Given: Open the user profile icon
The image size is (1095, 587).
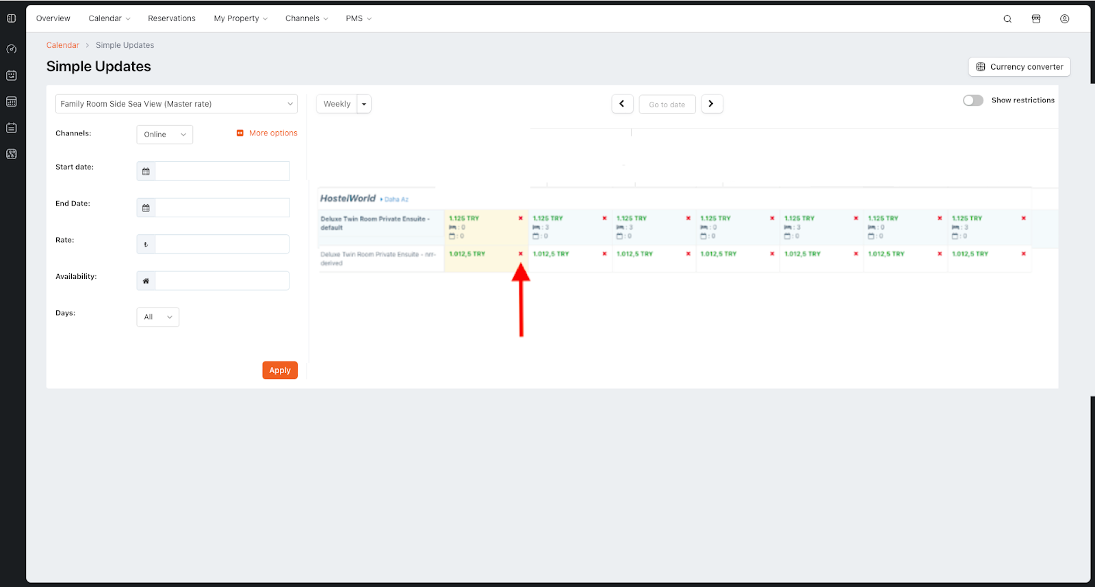Looking at the screenshot, I should (x=1064, y=19).
